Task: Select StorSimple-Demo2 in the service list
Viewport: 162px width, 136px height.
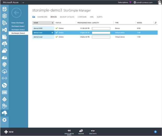Action: pyautogui.click(x=18, y=30)
